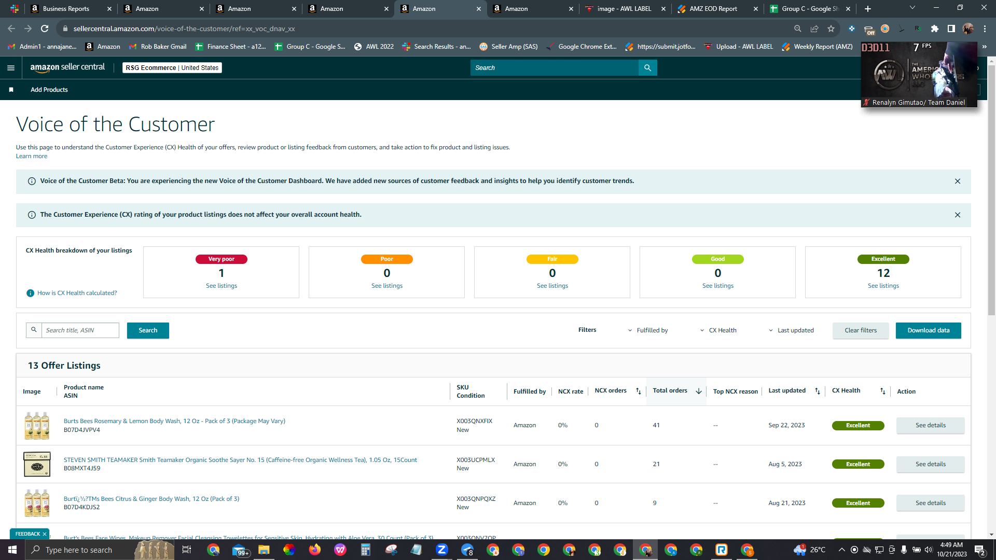The width and height of the screenshot is (996, 560).
Task: Click the zoom magnifier icon in address bar
Action: [798, 29]
